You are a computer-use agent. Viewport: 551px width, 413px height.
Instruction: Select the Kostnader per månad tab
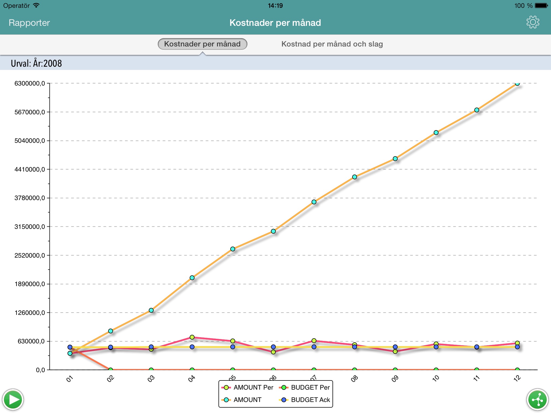pos(202,44)
